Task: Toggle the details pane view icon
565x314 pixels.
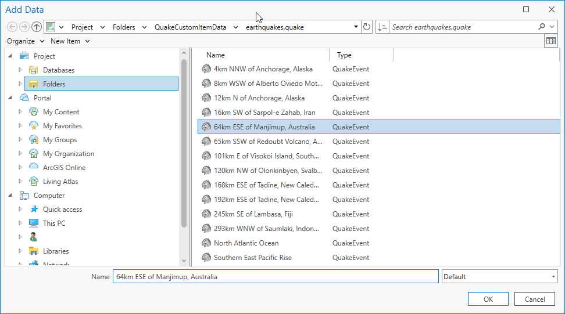Action: [x=550, y=41]
